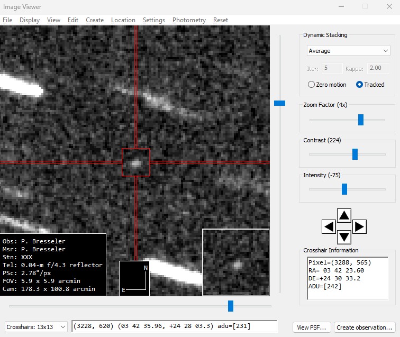Click the right arrow navigation button
This screenshot has height=337, width=400.
click(359, 226)
